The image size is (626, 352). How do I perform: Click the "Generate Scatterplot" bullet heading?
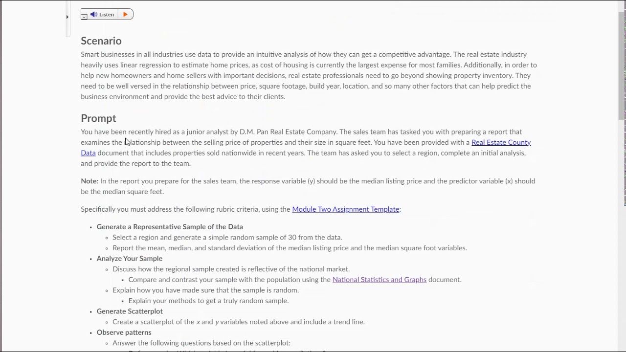(x=130, y=311)
